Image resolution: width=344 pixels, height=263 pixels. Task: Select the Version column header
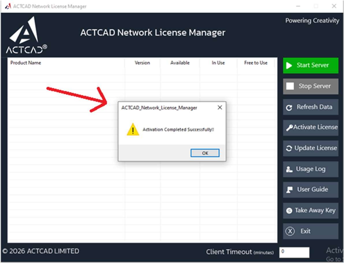pos(142,63)
